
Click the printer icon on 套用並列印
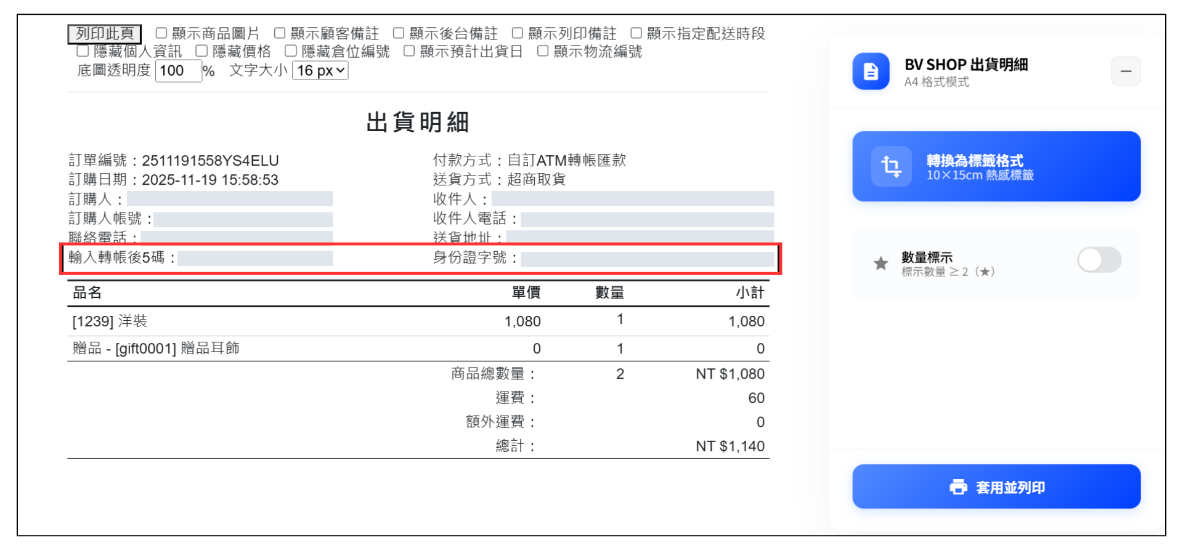coord(958,487)
